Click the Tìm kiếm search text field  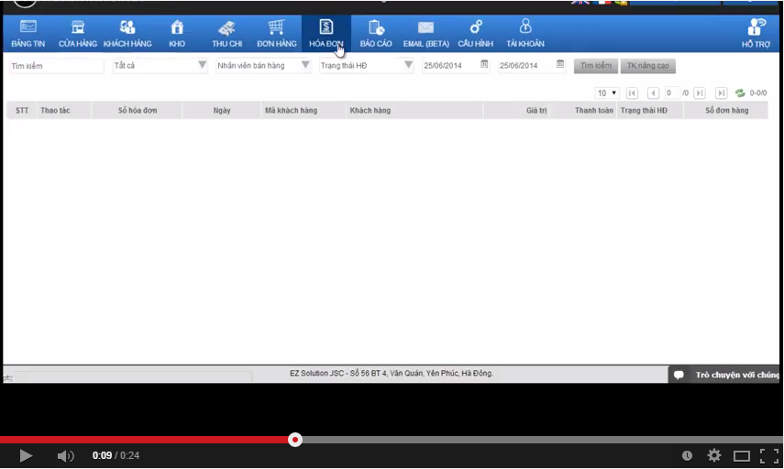point(56,66)
